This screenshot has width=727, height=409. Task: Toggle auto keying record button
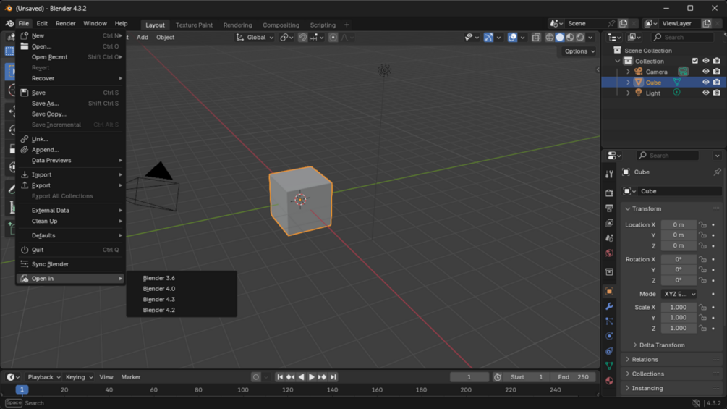click(255, 377)
